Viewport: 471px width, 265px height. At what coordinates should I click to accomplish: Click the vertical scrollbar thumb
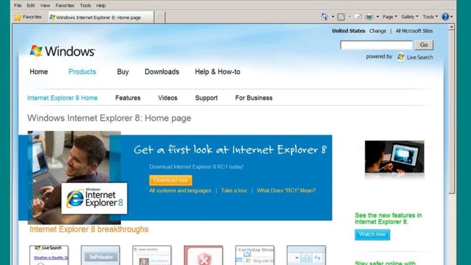452,112
